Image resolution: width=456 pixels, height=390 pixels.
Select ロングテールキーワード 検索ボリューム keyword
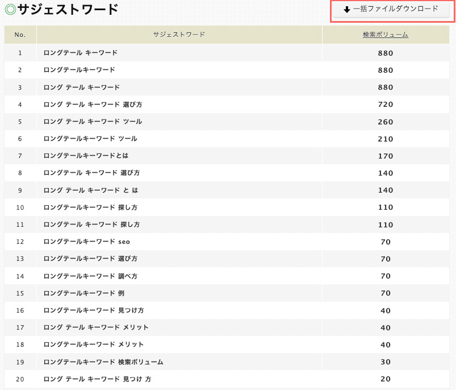(x=103, y=362)
